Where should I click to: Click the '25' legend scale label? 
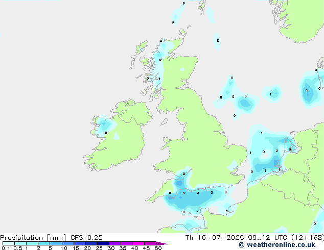pyautogui.click(x=99, y=248)
